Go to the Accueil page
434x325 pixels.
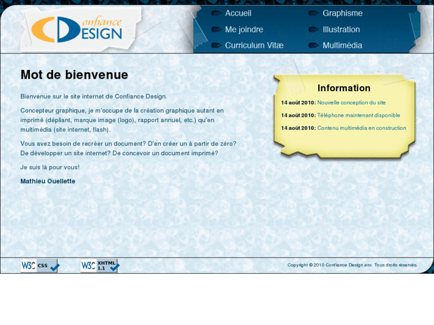(x=238, y=13)
